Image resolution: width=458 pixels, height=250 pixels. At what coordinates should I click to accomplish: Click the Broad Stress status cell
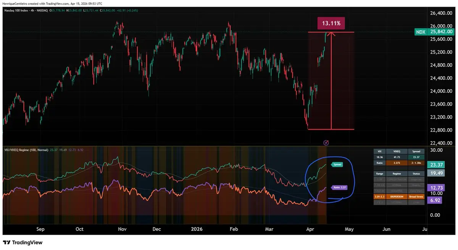coord(416,196)
